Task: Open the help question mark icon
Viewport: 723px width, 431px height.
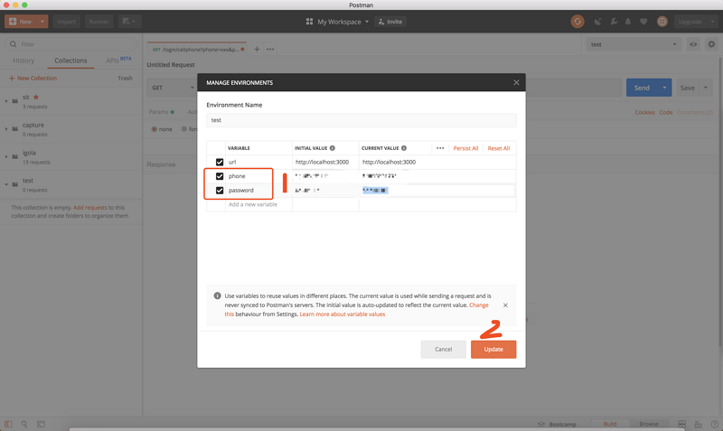Action: click(714, 424)
